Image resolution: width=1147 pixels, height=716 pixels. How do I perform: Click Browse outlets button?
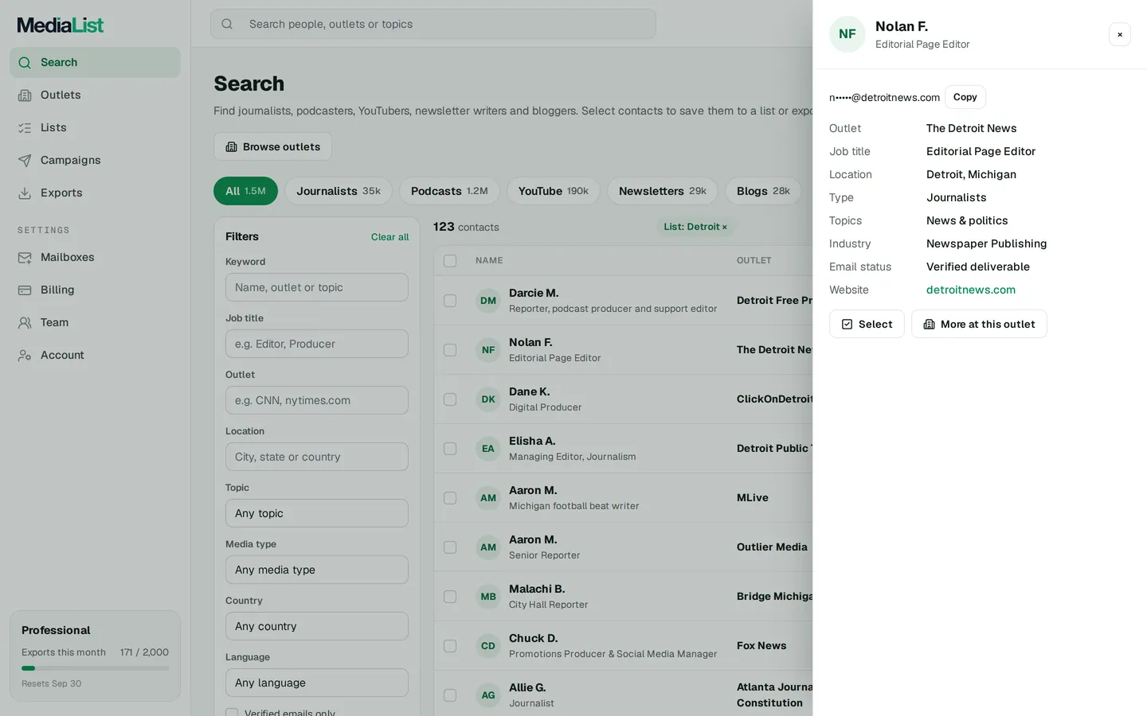coord(272,146)
